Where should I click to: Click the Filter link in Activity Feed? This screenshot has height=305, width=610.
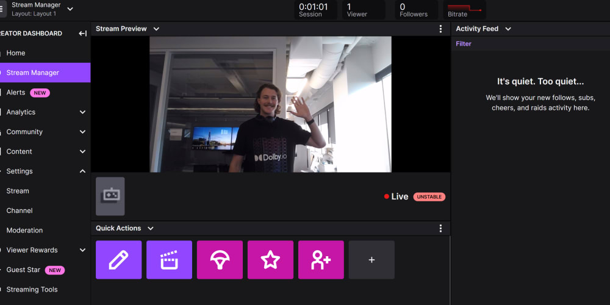point(464,44)
